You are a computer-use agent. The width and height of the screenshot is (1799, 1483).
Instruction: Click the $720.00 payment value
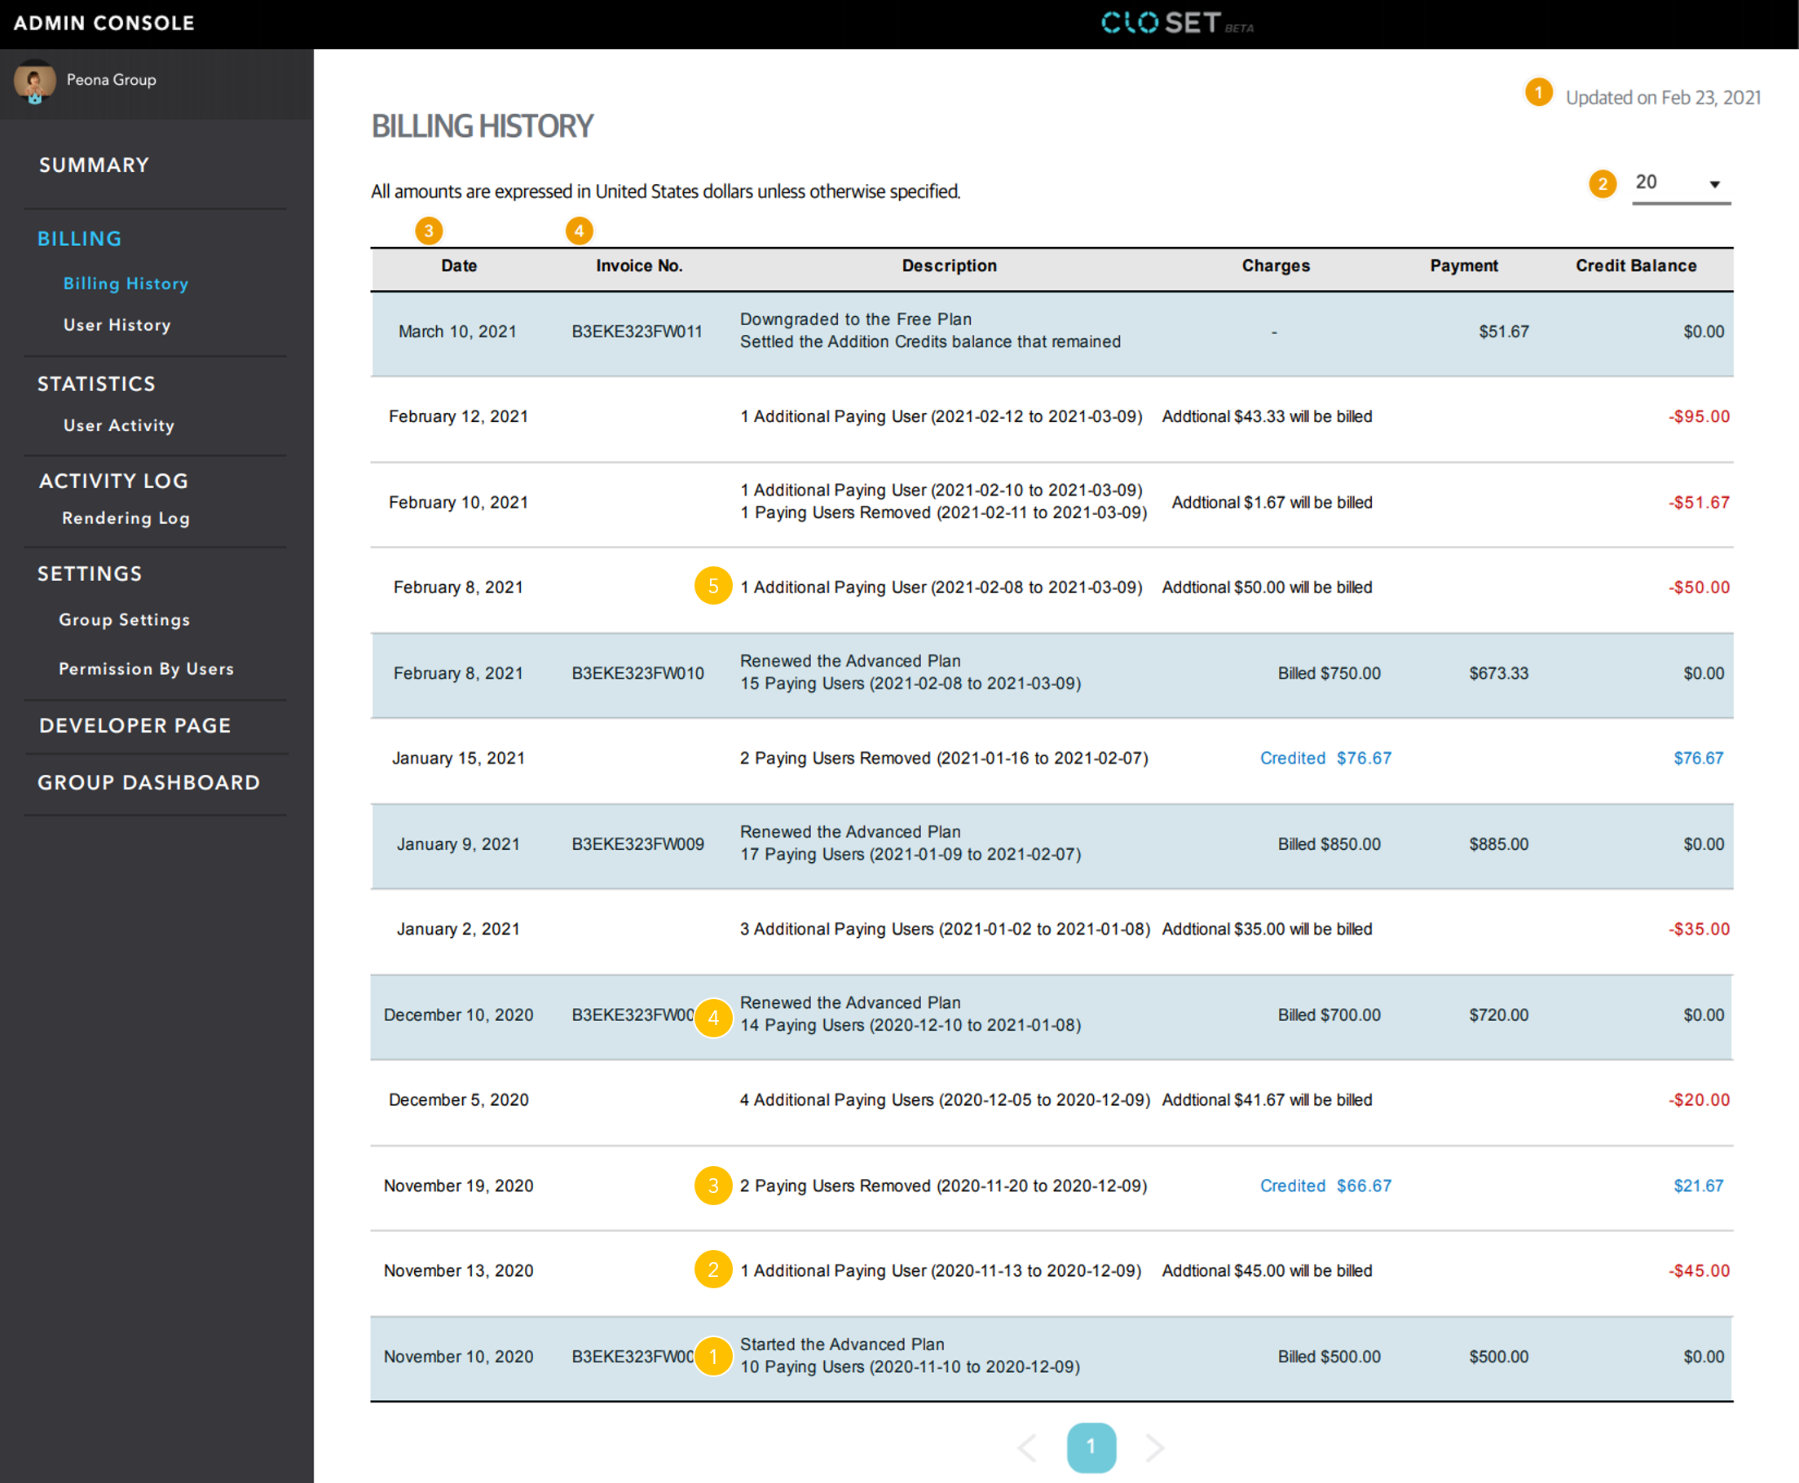point(1499,1014)
